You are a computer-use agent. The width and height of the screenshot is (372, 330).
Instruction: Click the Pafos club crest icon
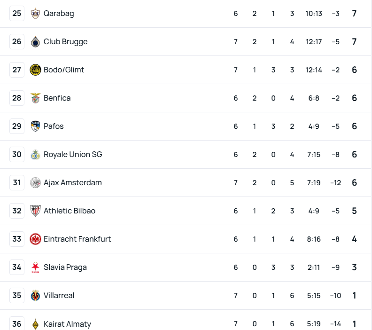coord(35,126)
